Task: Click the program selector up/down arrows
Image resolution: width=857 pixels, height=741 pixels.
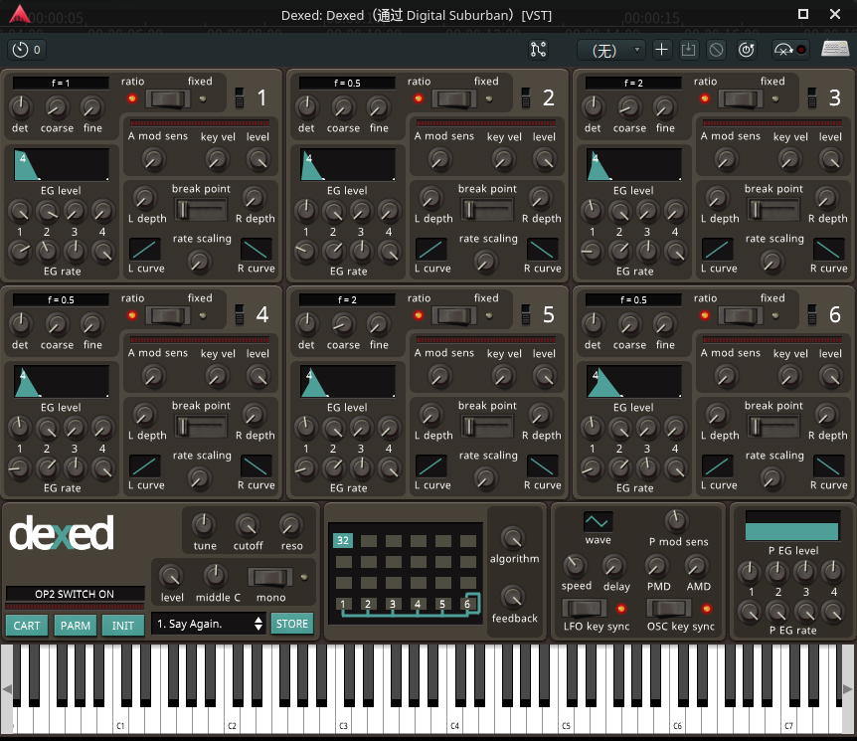Action: pos(257,624)
